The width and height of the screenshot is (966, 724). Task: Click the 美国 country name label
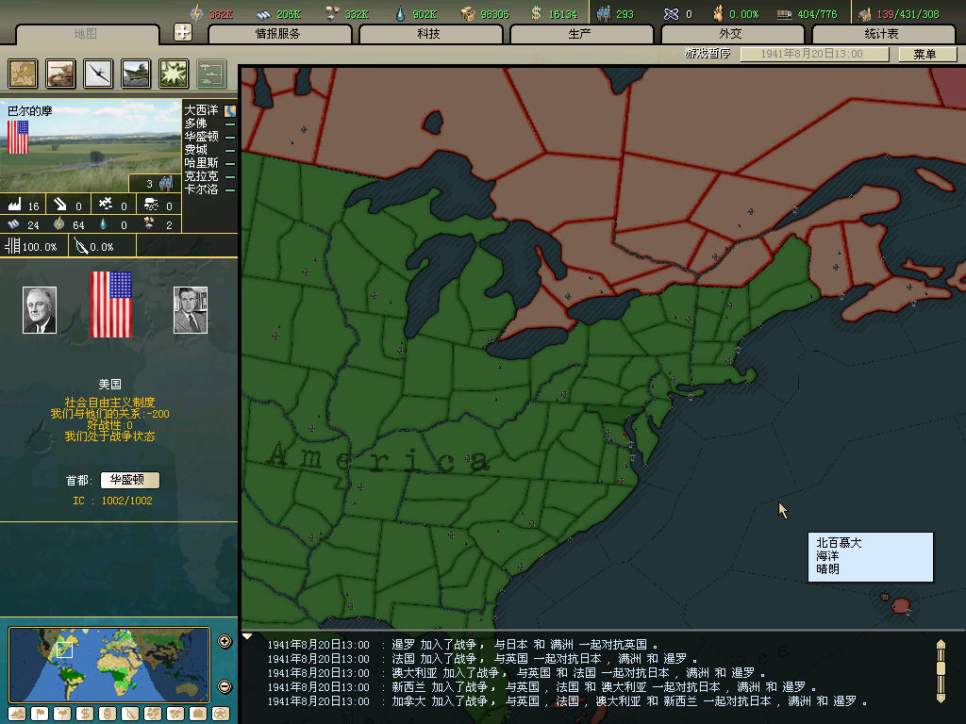point(110,385)
